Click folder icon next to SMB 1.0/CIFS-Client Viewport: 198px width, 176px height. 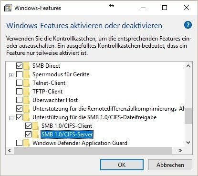point(36,126)
